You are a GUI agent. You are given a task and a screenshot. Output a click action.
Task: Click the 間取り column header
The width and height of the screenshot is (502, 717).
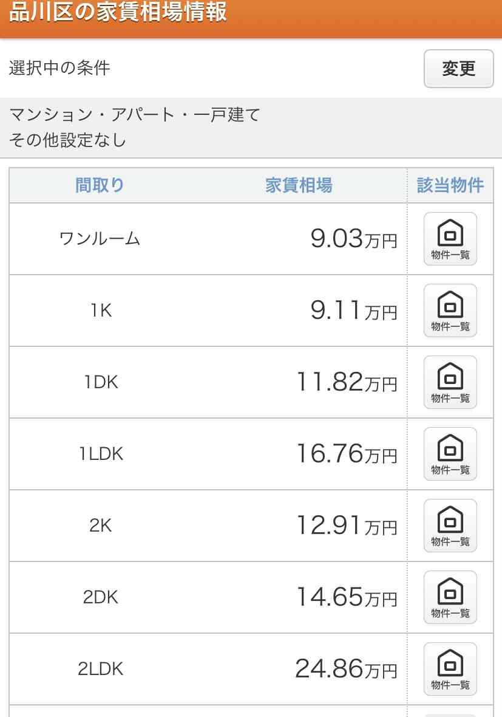[x=100, y=185]
